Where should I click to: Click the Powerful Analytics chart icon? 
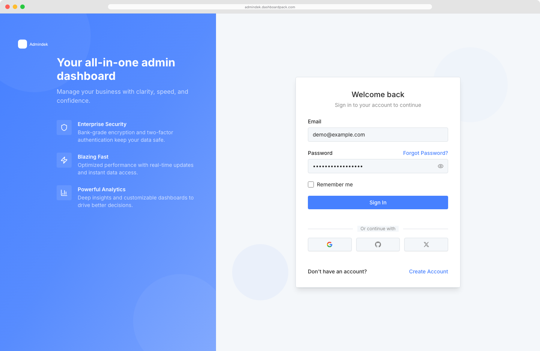pos(64,193)
